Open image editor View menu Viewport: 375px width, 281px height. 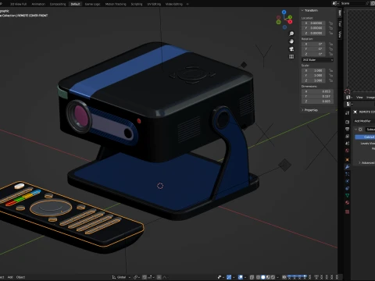click(x=359, y=98)
